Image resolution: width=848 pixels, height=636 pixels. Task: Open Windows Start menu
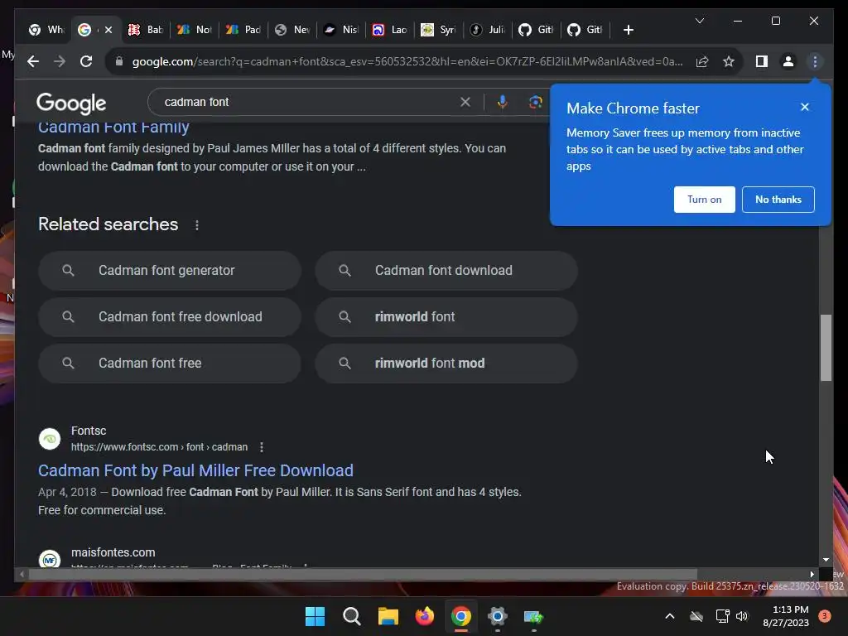[x=315, y=616]
